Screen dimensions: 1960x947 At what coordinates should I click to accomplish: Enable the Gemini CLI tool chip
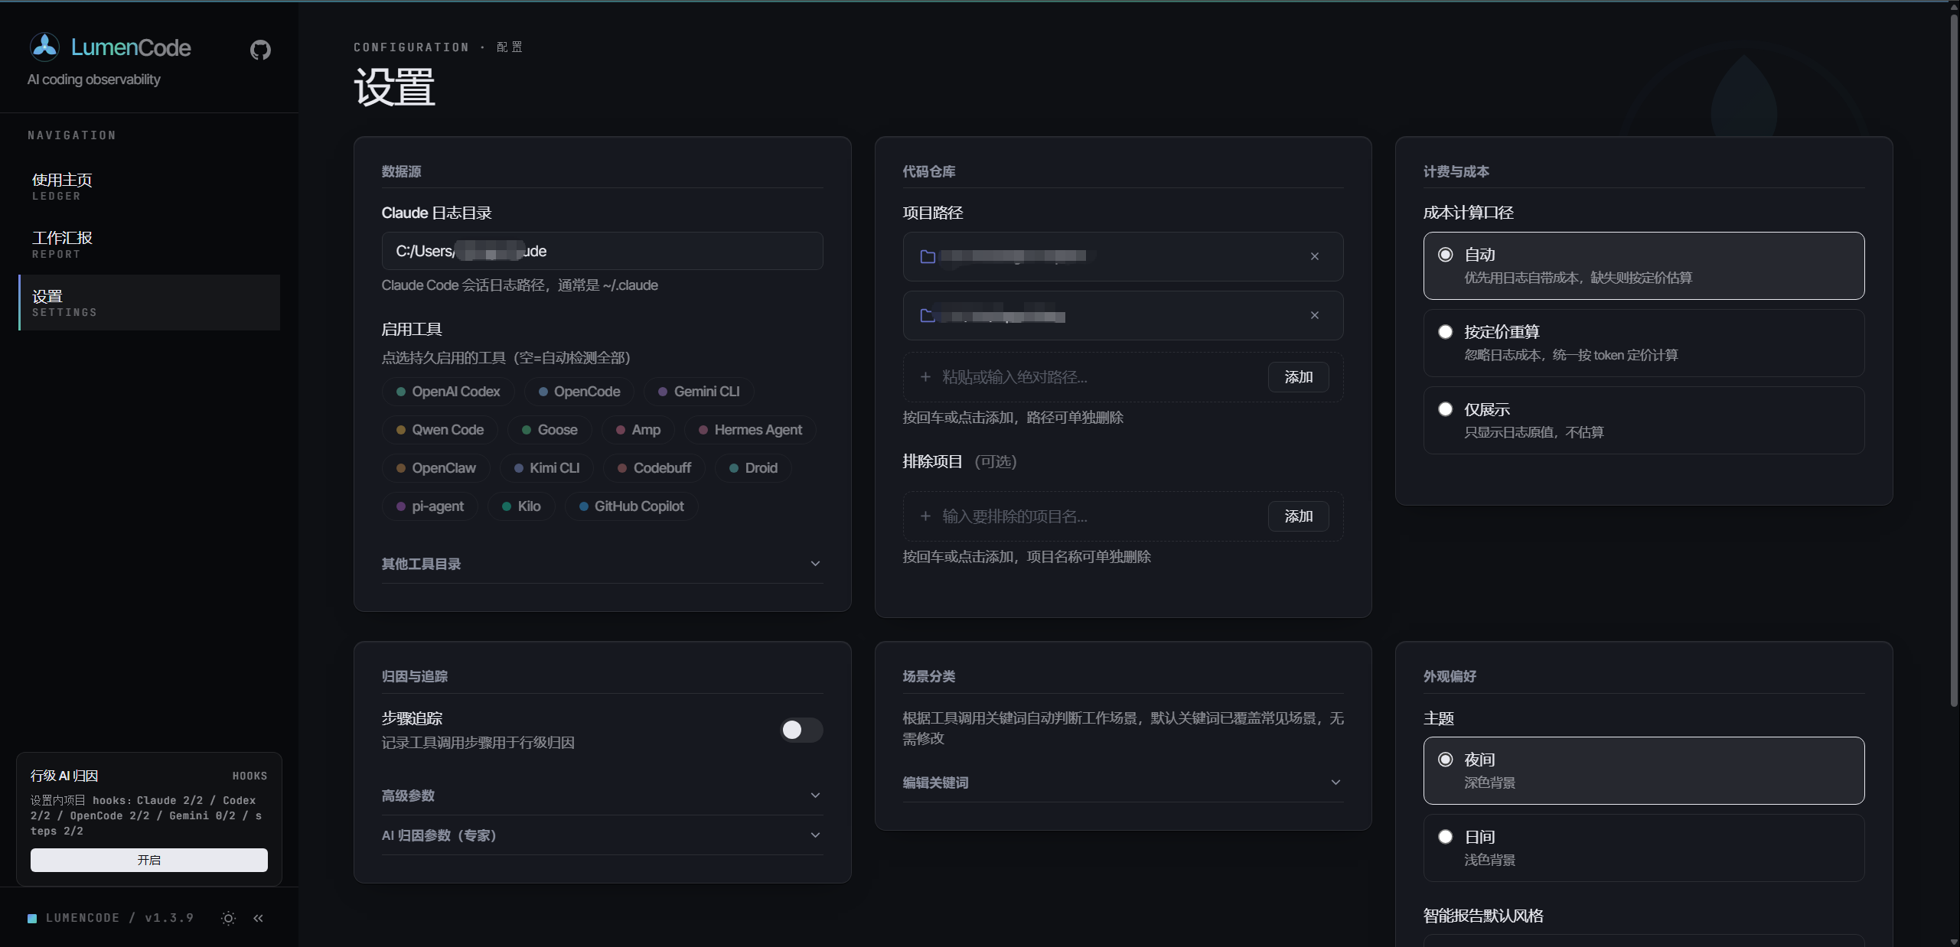(x=699, y=392)
